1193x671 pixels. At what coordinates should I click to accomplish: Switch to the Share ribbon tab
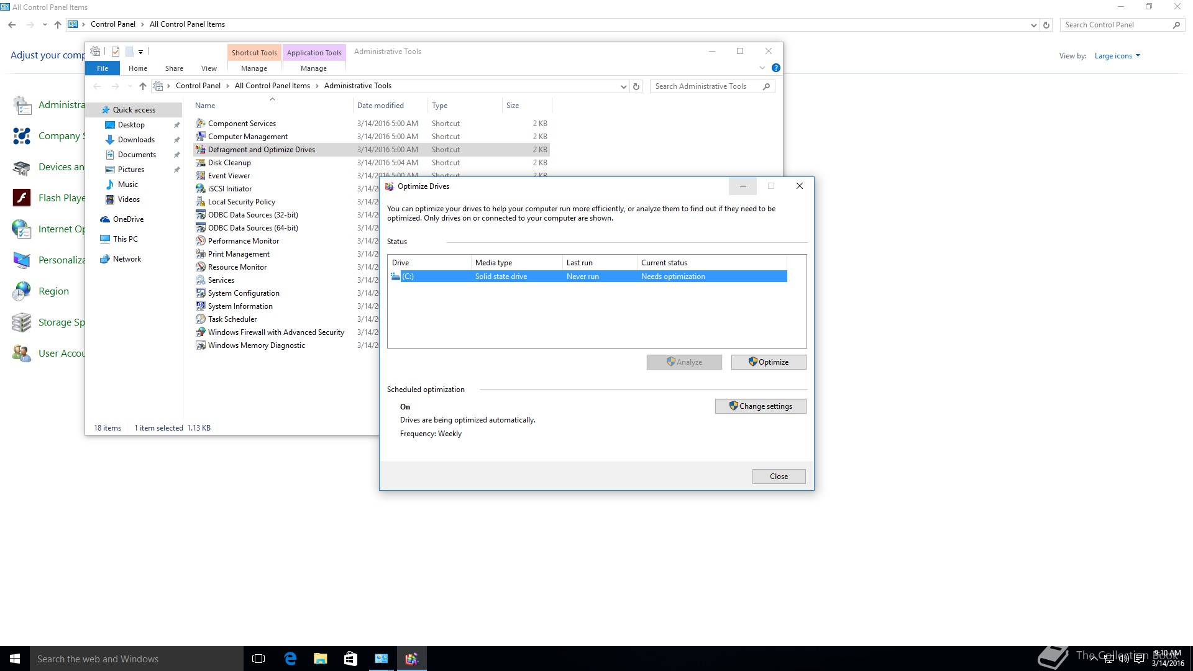174,68
